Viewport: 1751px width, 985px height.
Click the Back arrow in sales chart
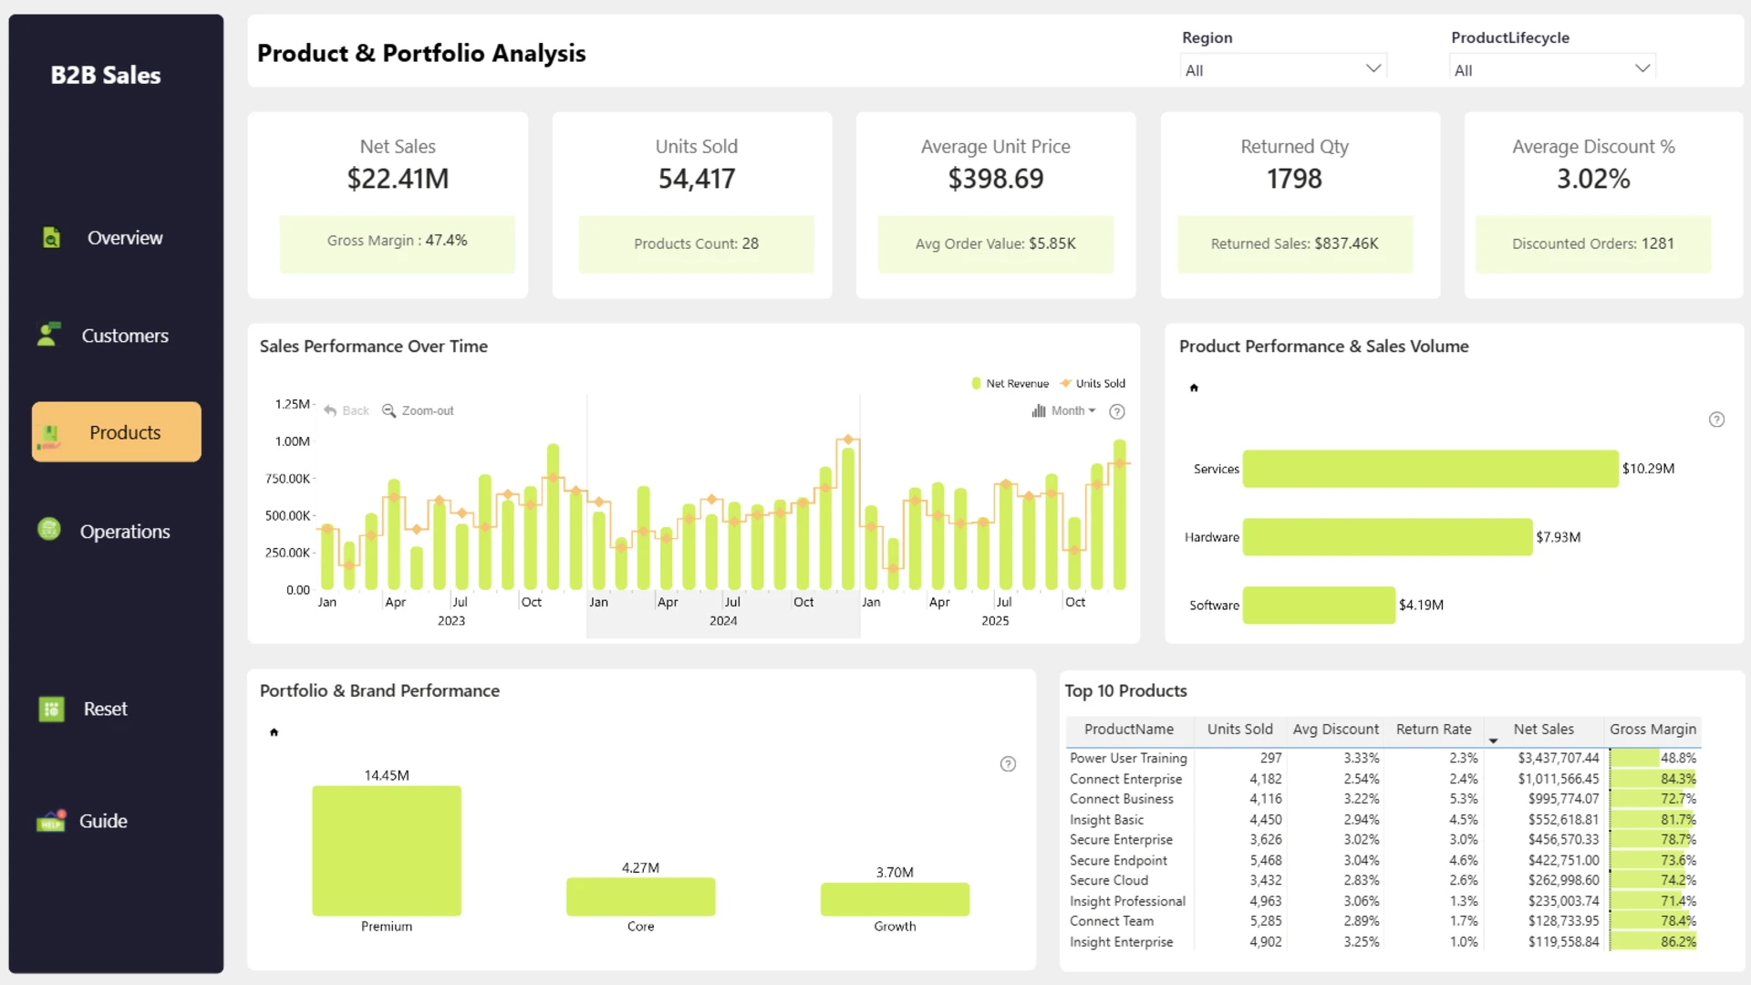(x=330, y=411)
